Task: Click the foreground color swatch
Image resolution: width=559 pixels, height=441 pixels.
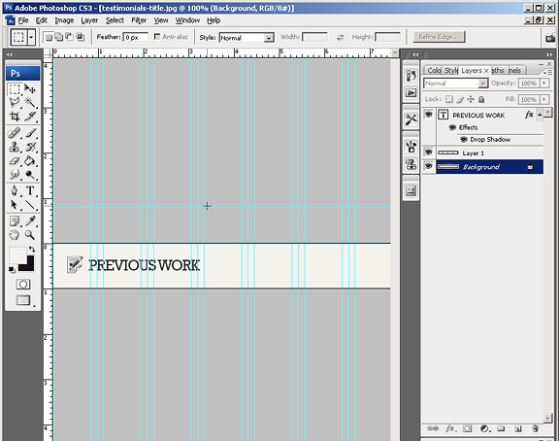Action: click(x=16, y=254)
